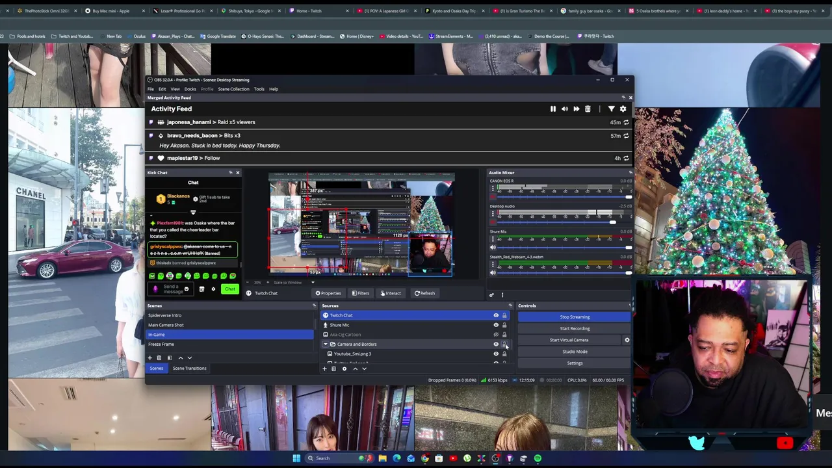
Task: Open Audio Mixer three-dot menu
Action: (x=502, y=295)
